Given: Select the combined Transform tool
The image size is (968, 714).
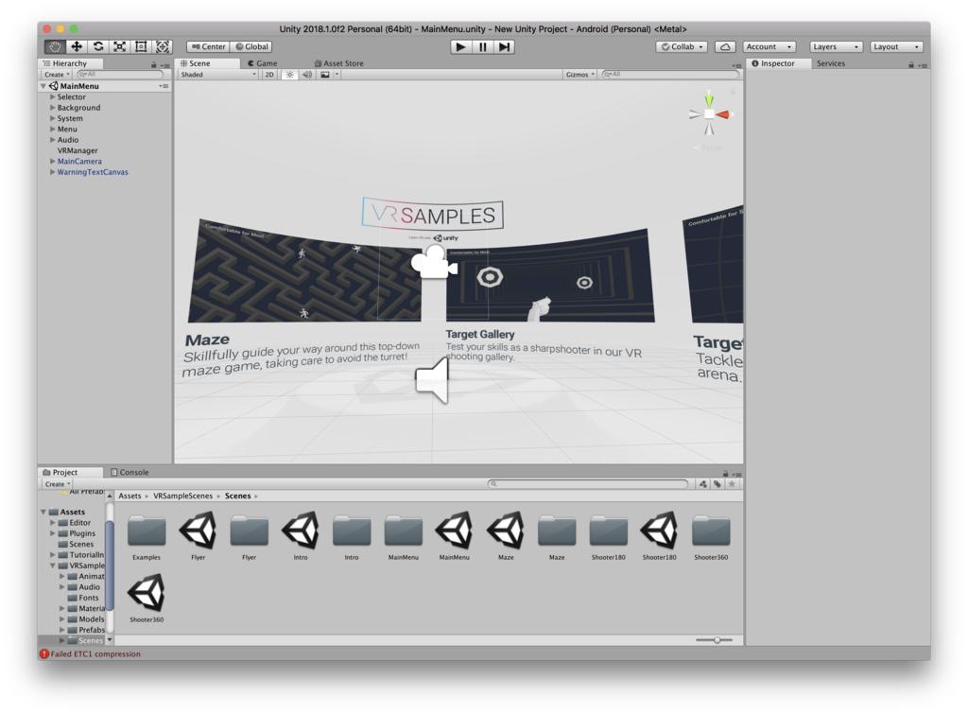Looking at the screenshot, I should click(x=163, y=46).
